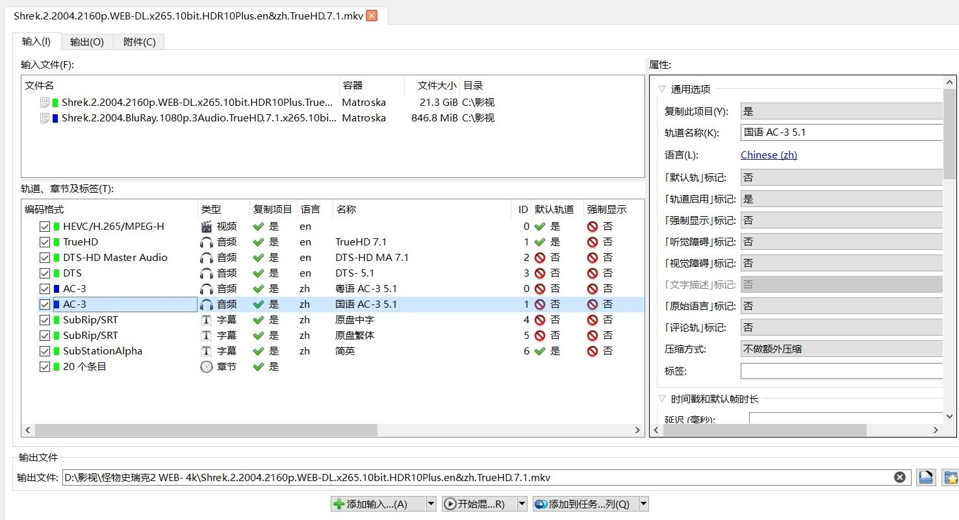The image size is (959, 520).
Task: Open the 「轨道启用」标记 dropdown
Action: click(841, 199)
